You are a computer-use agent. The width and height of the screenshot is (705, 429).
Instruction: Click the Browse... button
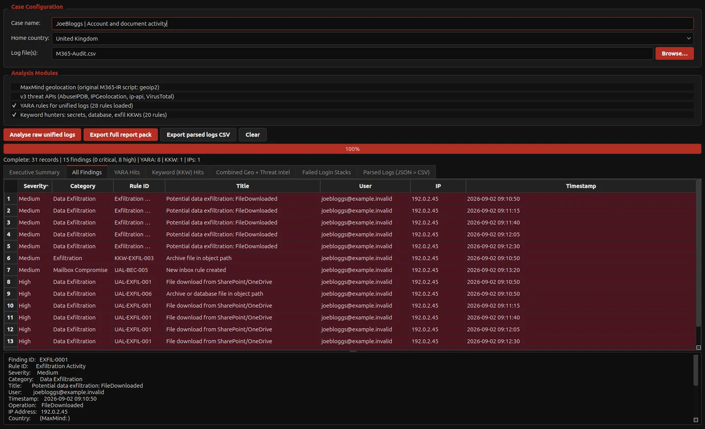[x=674, y=53]
